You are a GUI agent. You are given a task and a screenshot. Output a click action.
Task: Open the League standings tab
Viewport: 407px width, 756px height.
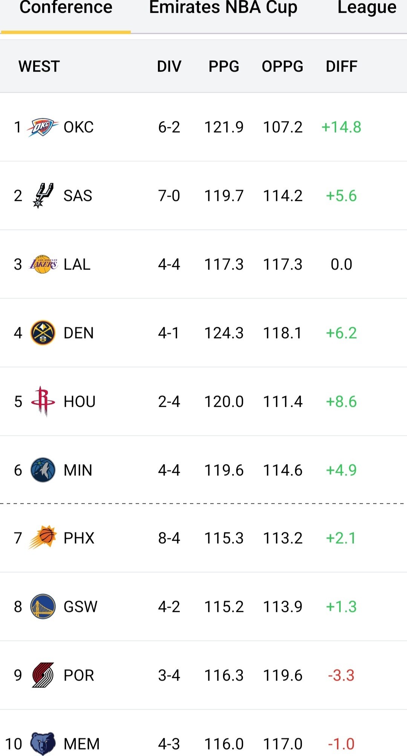(366, 8)
